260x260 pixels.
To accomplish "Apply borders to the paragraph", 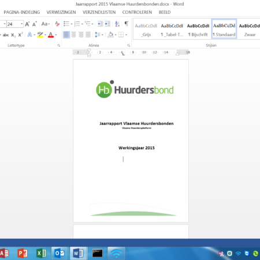I will 121,35.
